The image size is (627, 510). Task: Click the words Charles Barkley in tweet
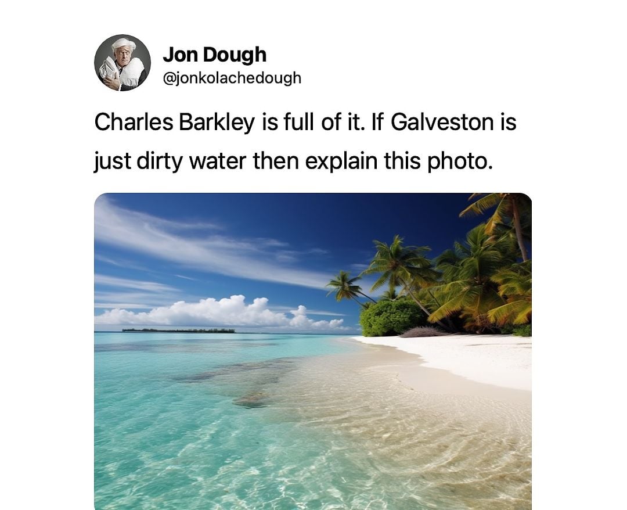(x=174, y=122)
